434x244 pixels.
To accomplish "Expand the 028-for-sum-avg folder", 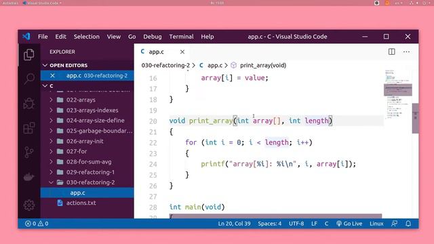I will tap(87, 161).
